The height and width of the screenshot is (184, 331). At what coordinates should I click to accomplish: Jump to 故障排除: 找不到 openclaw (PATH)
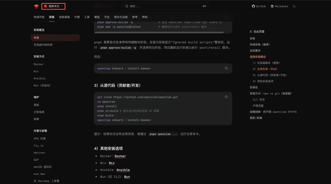coord(273,112)
